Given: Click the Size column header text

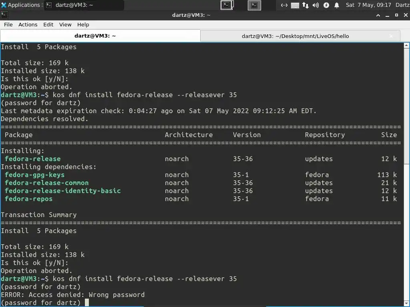Looking at the screenshot, I should 389,135.
